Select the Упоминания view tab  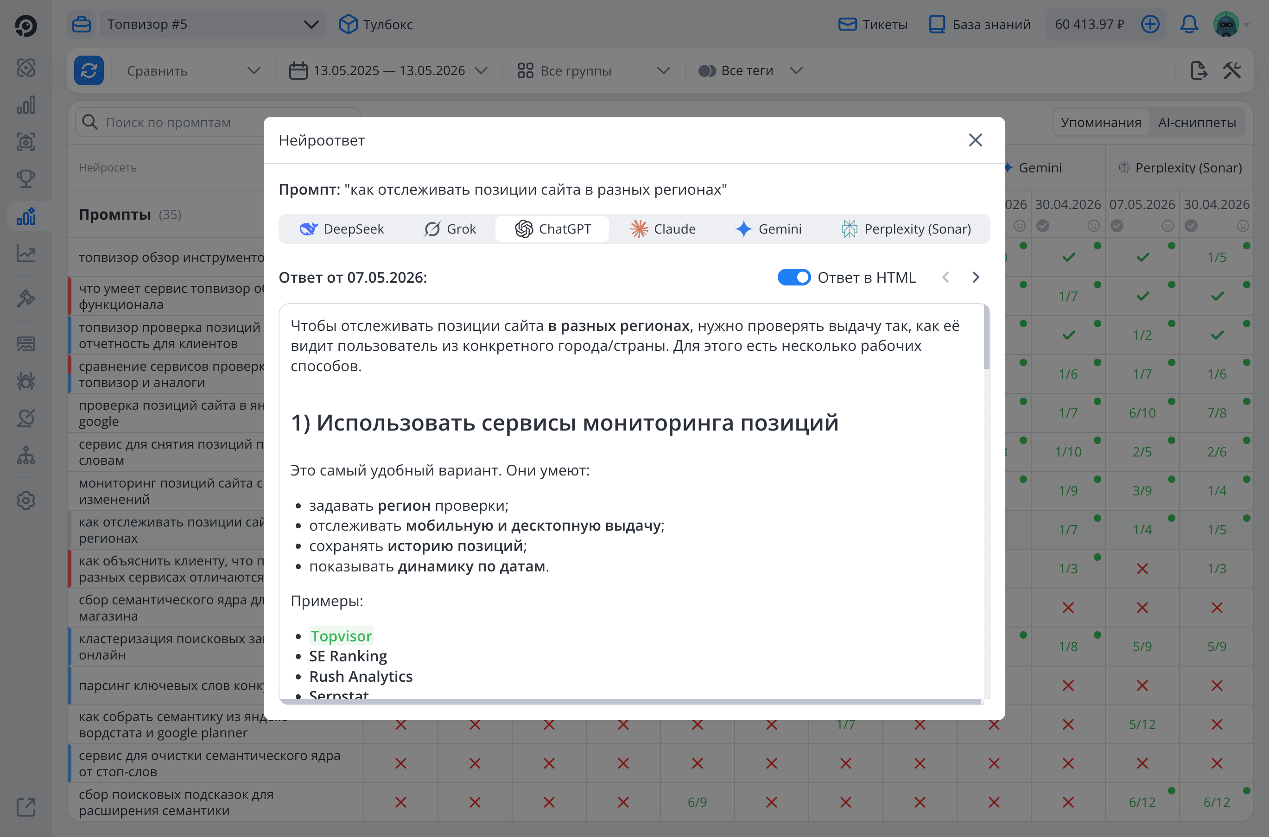click(x=1101, y=122)
